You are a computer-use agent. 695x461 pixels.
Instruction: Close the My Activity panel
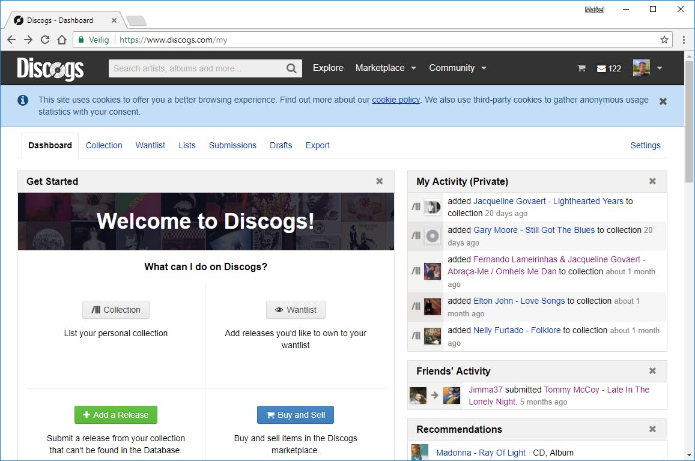(652, 181)
